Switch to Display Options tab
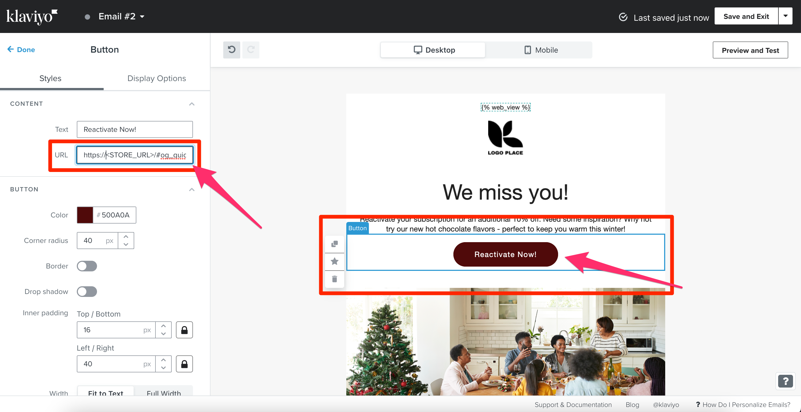 coord(157,78)
